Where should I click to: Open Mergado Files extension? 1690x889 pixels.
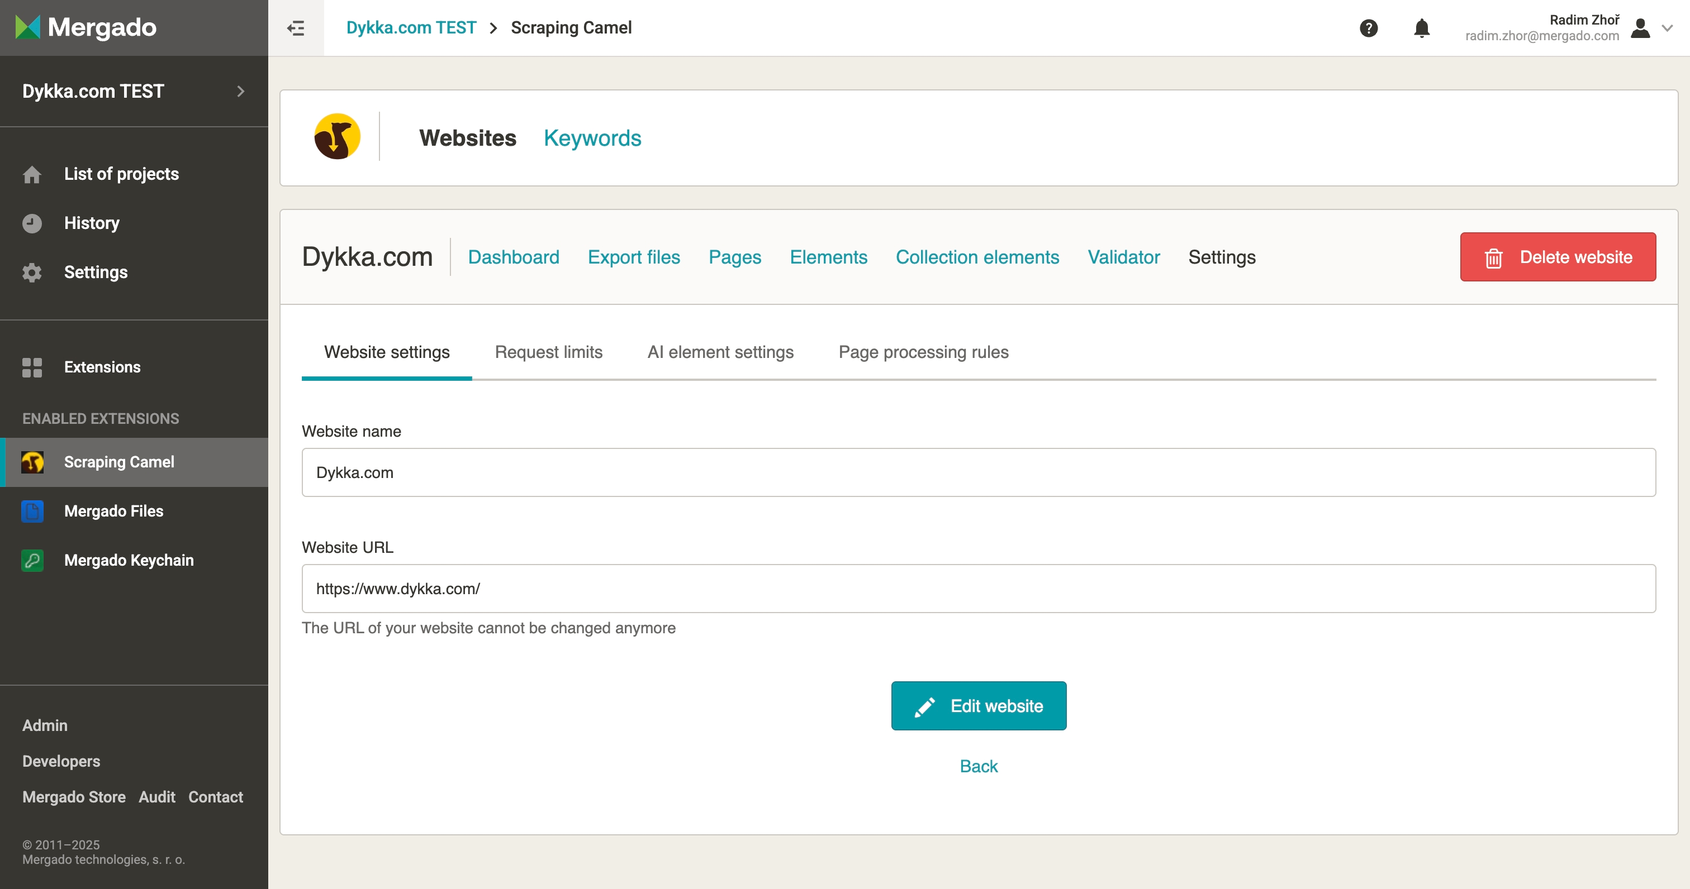(x=113, y=511)
